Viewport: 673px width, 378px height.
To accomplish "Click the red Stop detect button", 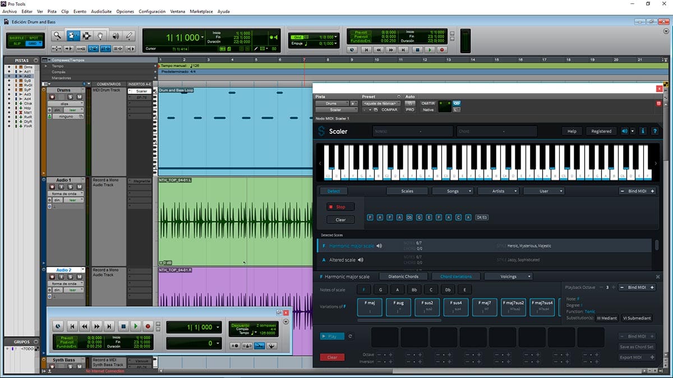I will point(340,207).
